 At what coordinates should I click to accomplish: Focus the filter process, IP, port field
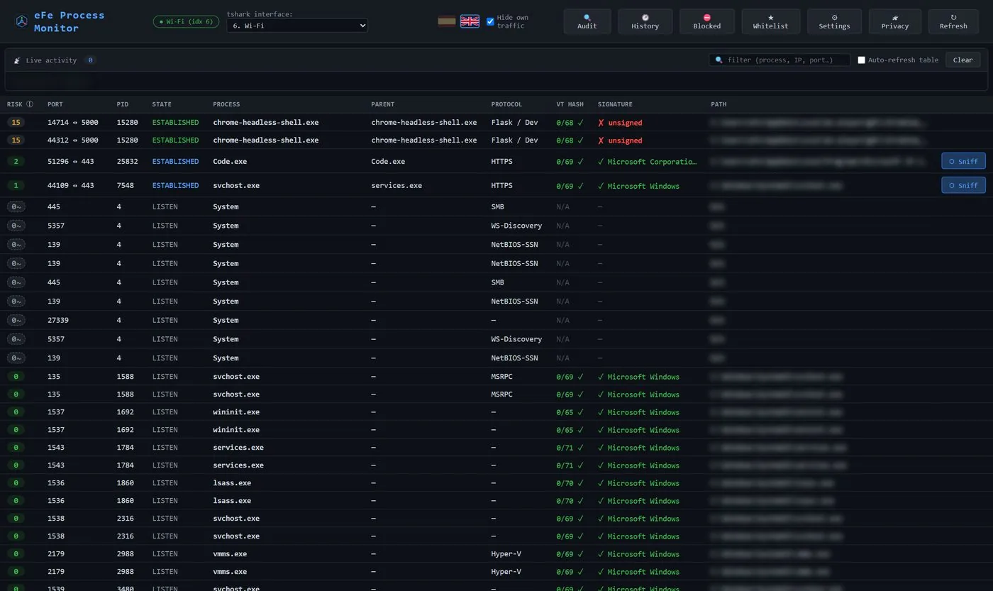(780, 60)
